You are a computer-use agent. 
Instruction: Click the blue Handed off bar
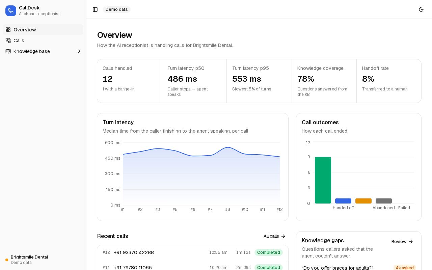[x=343, y=201]
